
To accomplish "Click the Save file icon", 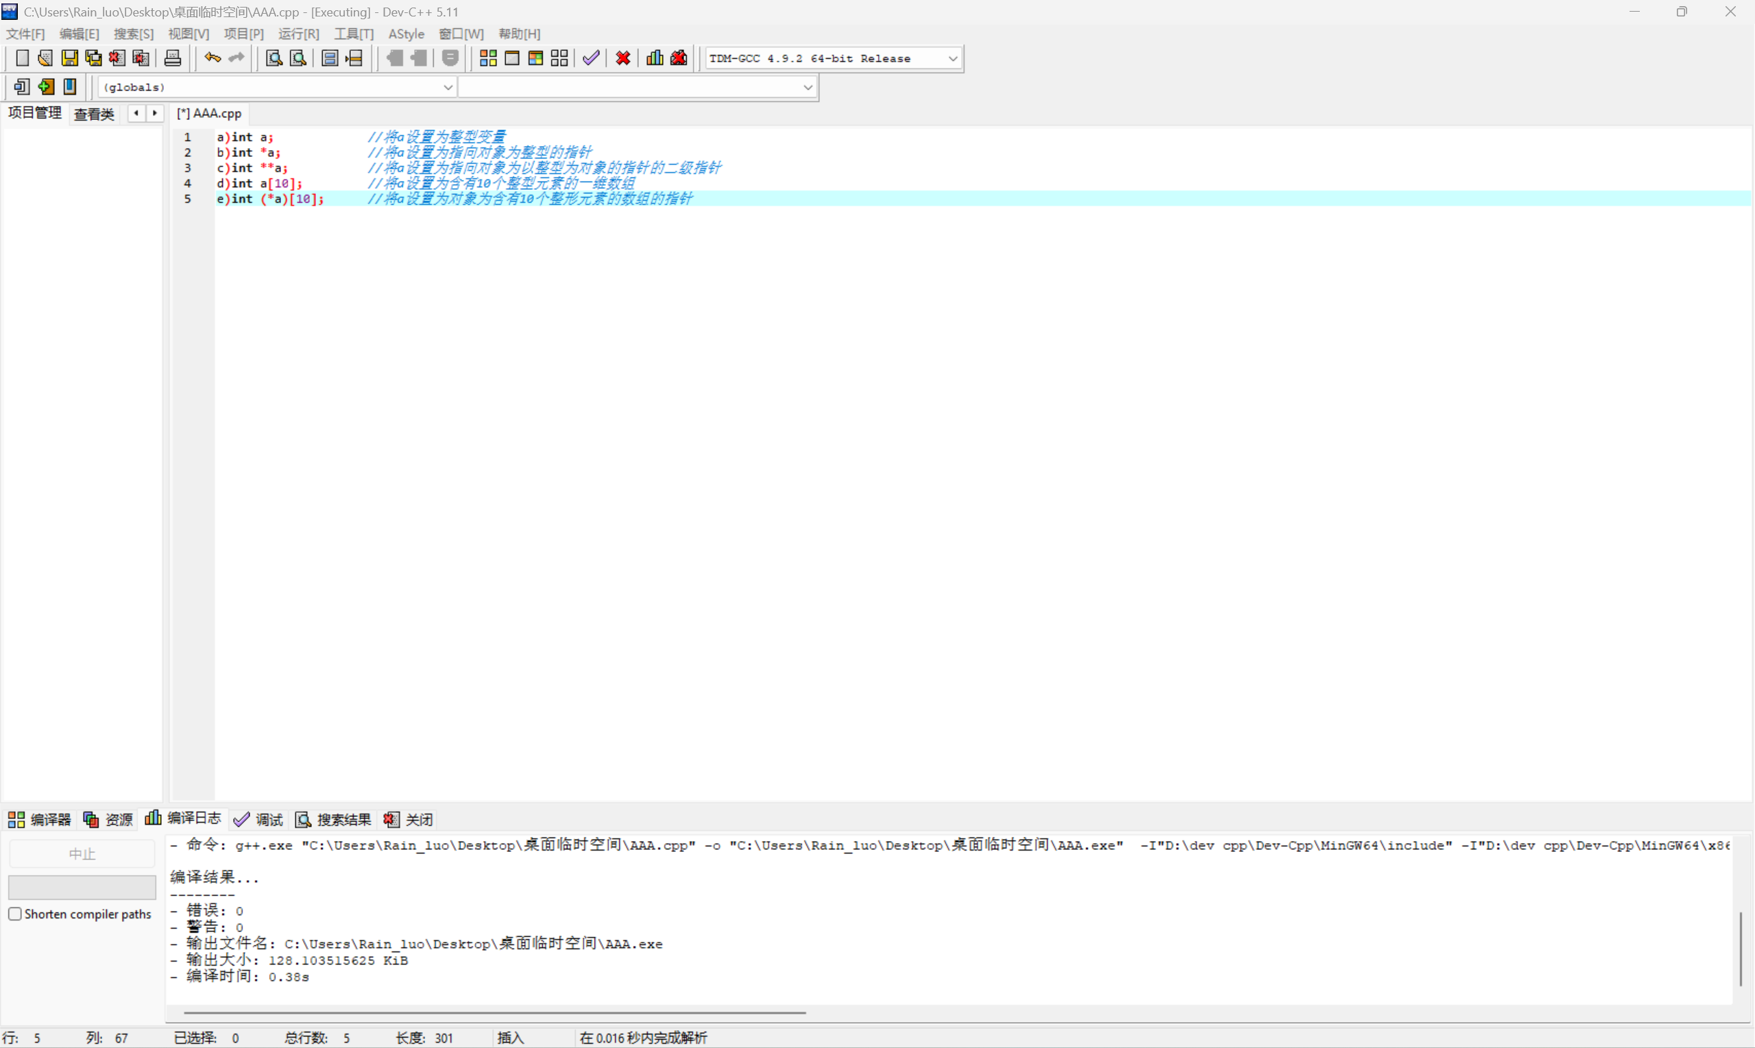I will coord(69,59).
